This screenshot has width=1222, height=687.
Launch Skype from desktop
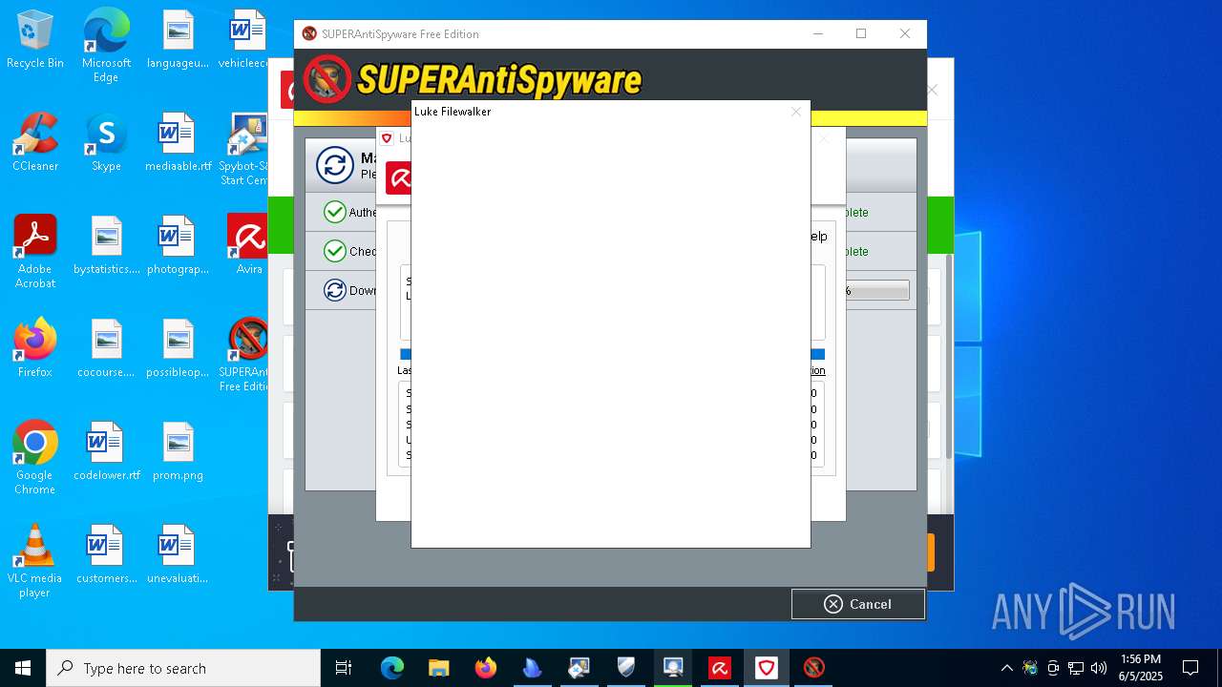(x=106, y=143)
